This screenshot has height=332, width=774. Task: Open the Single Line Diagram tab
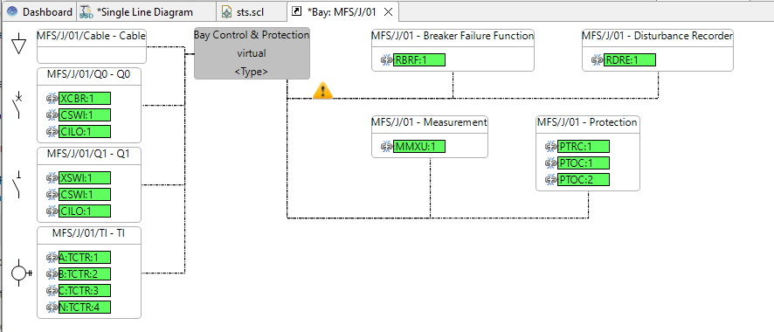pyautogui.click(x=137, y=12)
